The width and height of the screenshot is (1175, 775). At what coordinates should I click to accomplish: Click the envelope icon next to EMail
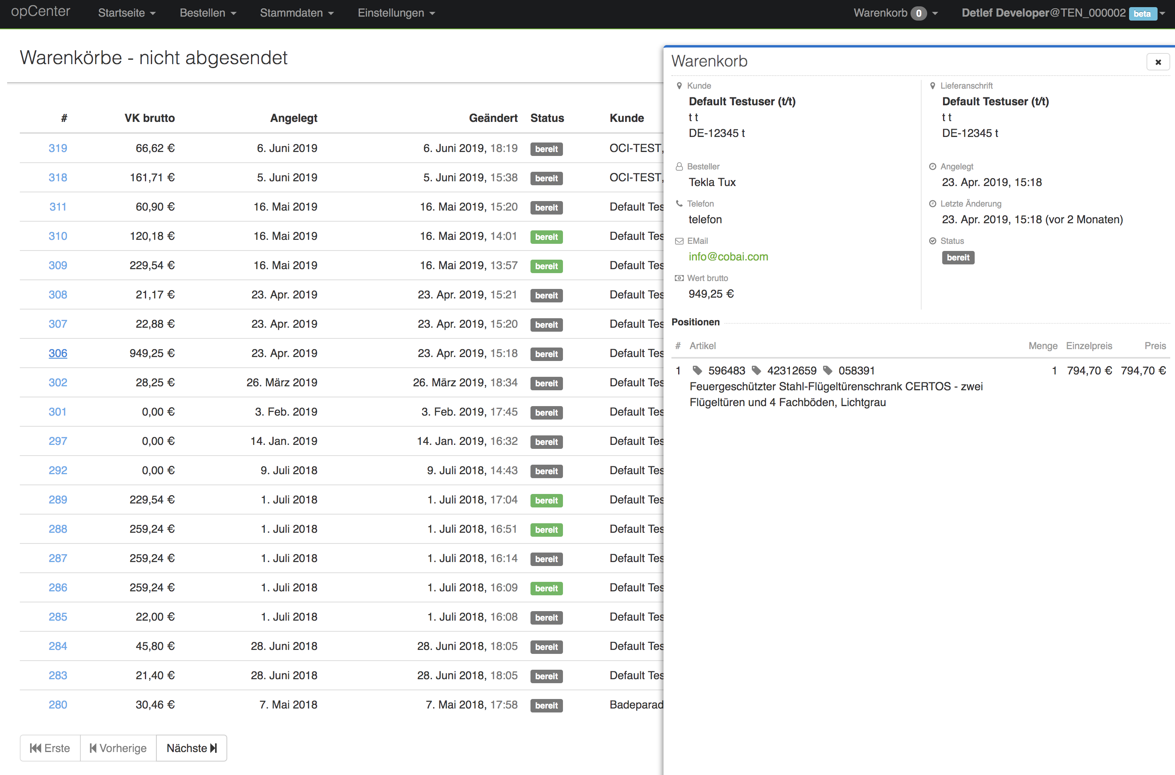tap(679, 241)
